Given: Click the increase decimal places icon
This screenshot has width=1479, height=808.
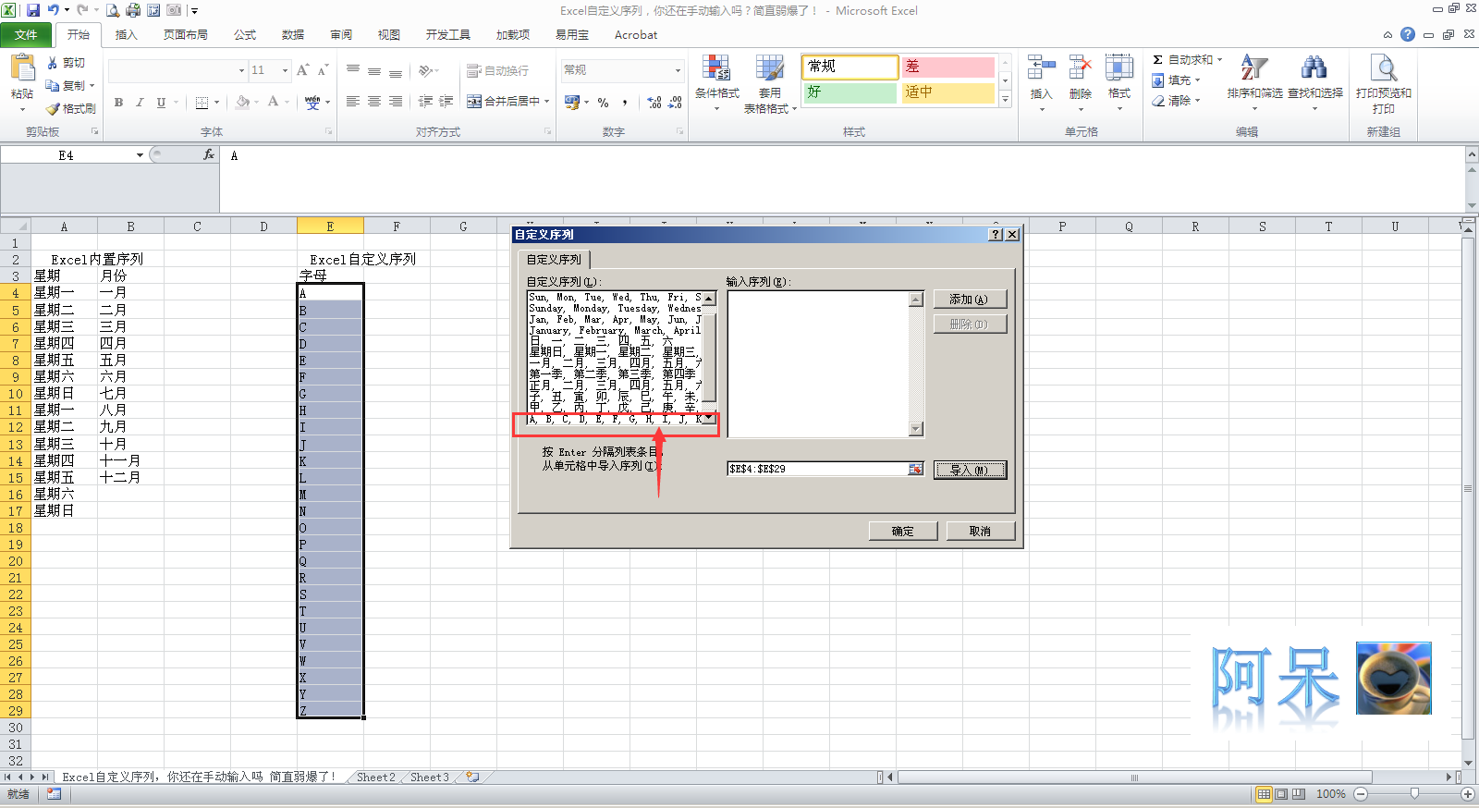Looking at the screenshot, I should (x=654, y=103).
